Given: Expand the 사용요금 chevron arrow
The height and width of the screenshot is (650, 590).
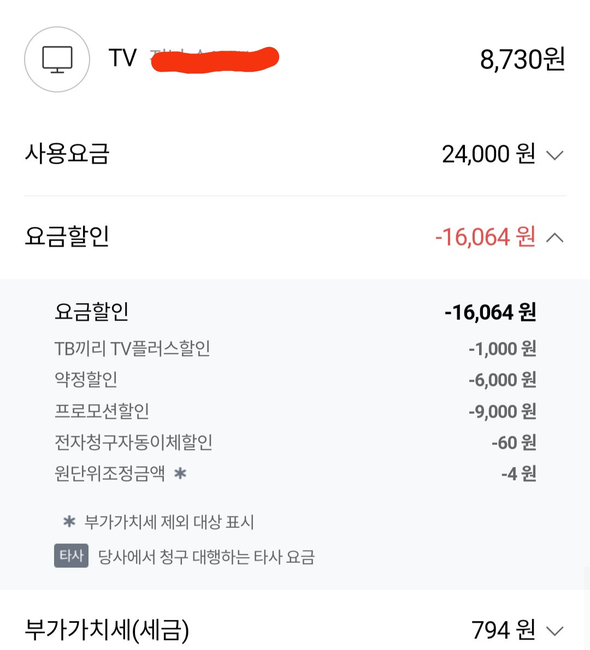Looking at the screenshot, I should point(554,156).
